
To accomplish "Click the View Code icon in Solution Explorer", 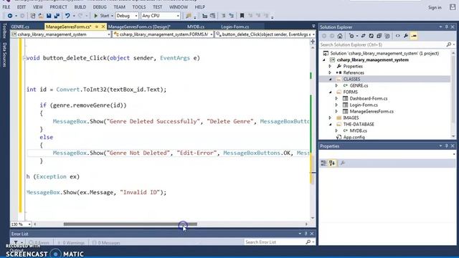I will (x=398, y=36).
